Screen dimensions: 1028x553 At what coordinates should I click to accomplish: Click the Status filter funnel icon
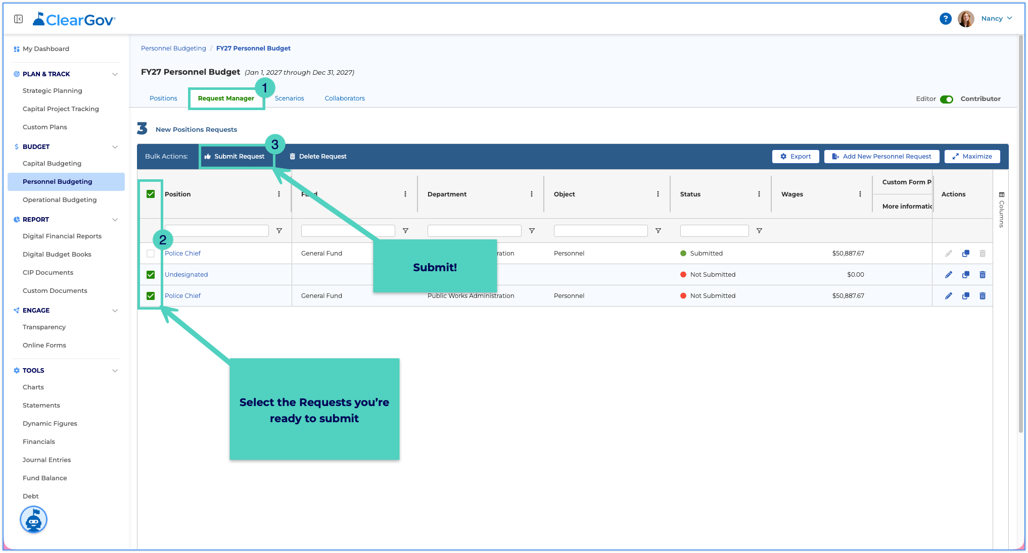pyautogui.click(x=759, y=231)
